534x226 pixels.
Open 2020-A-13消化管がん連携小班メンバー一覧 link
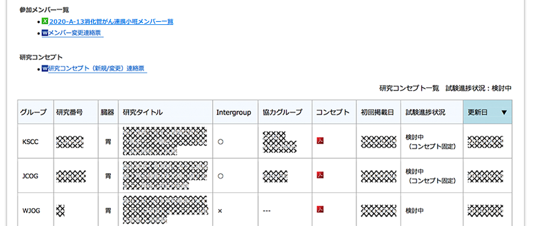[112, 22]
